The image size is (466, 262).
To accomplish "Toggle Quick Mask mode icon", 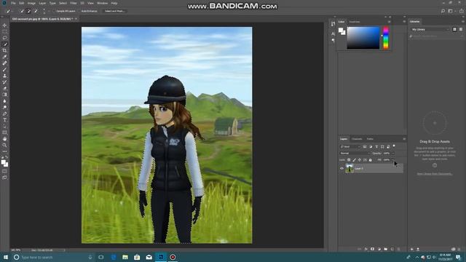I will 4,171.
